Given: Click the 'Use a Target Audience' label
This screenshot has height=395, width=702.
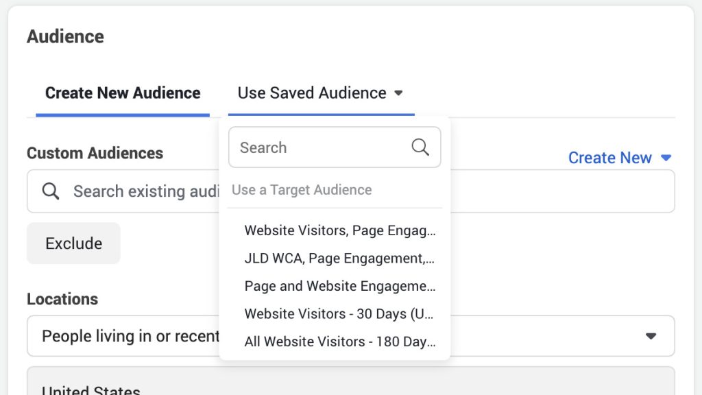Looking at the screenshot, I should click(302, 190).
